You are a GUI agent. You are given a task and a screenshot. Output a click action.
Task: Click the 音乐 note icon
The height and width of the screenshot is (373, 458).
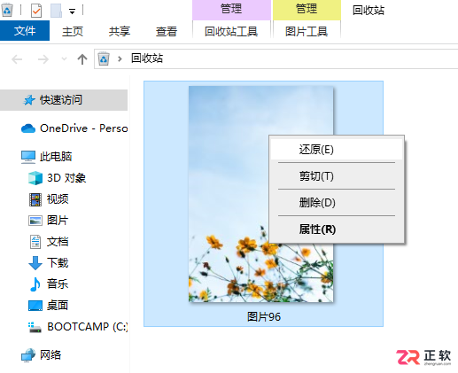(35, 284)
